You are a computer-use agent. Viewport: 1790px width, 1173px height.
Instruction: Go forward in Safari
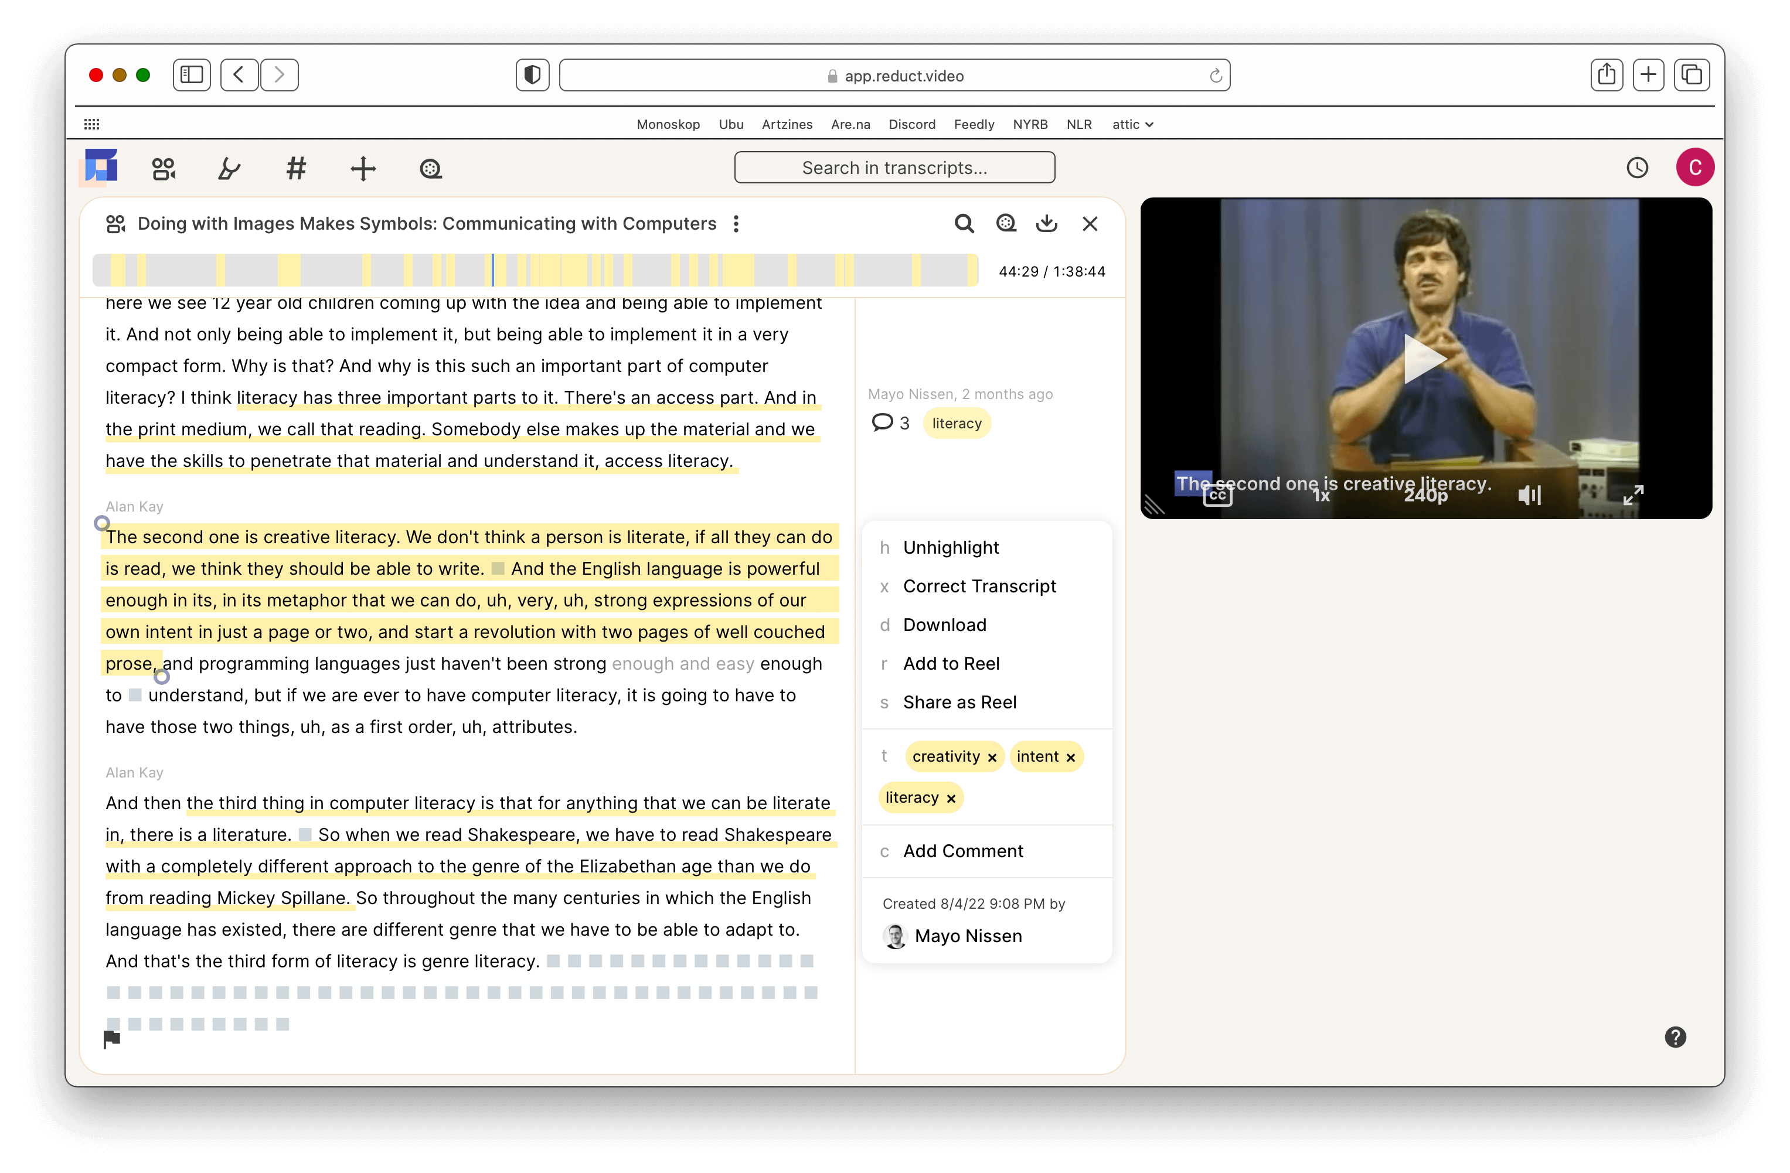(x=279, y=74)
